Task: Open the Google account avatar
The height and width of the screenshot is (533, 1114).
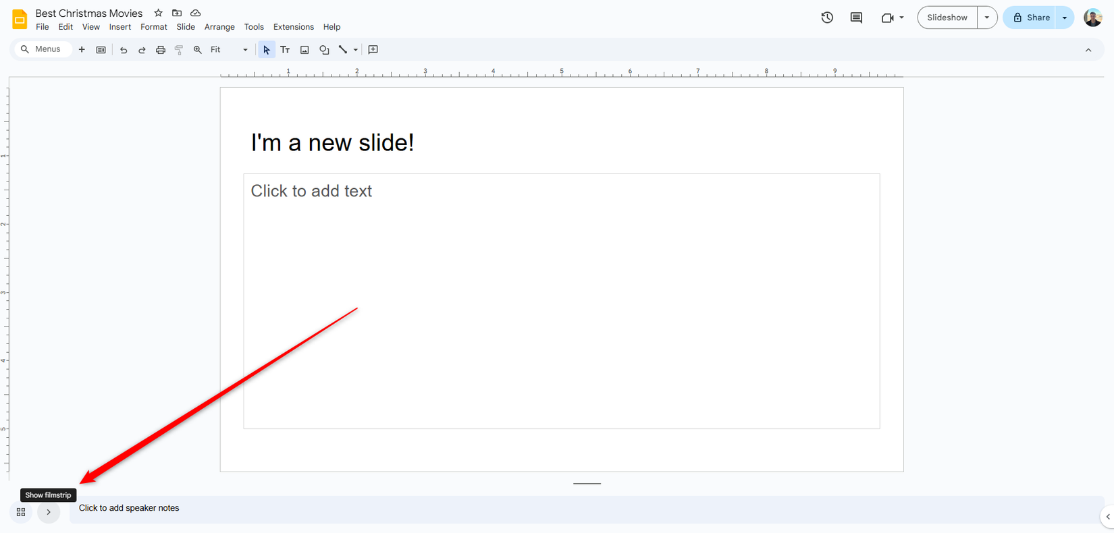Action: [x=1093, y=18]
